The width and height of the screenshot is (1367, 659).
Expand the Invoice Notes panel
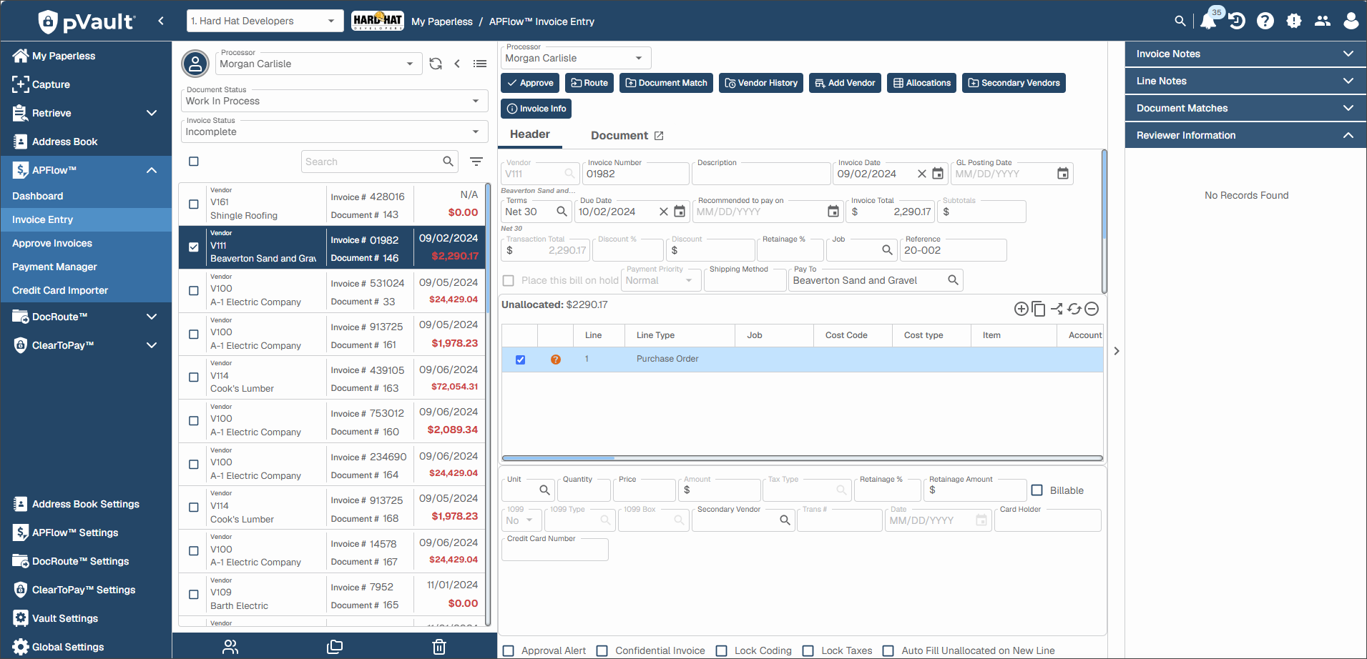pos(1245,54)
